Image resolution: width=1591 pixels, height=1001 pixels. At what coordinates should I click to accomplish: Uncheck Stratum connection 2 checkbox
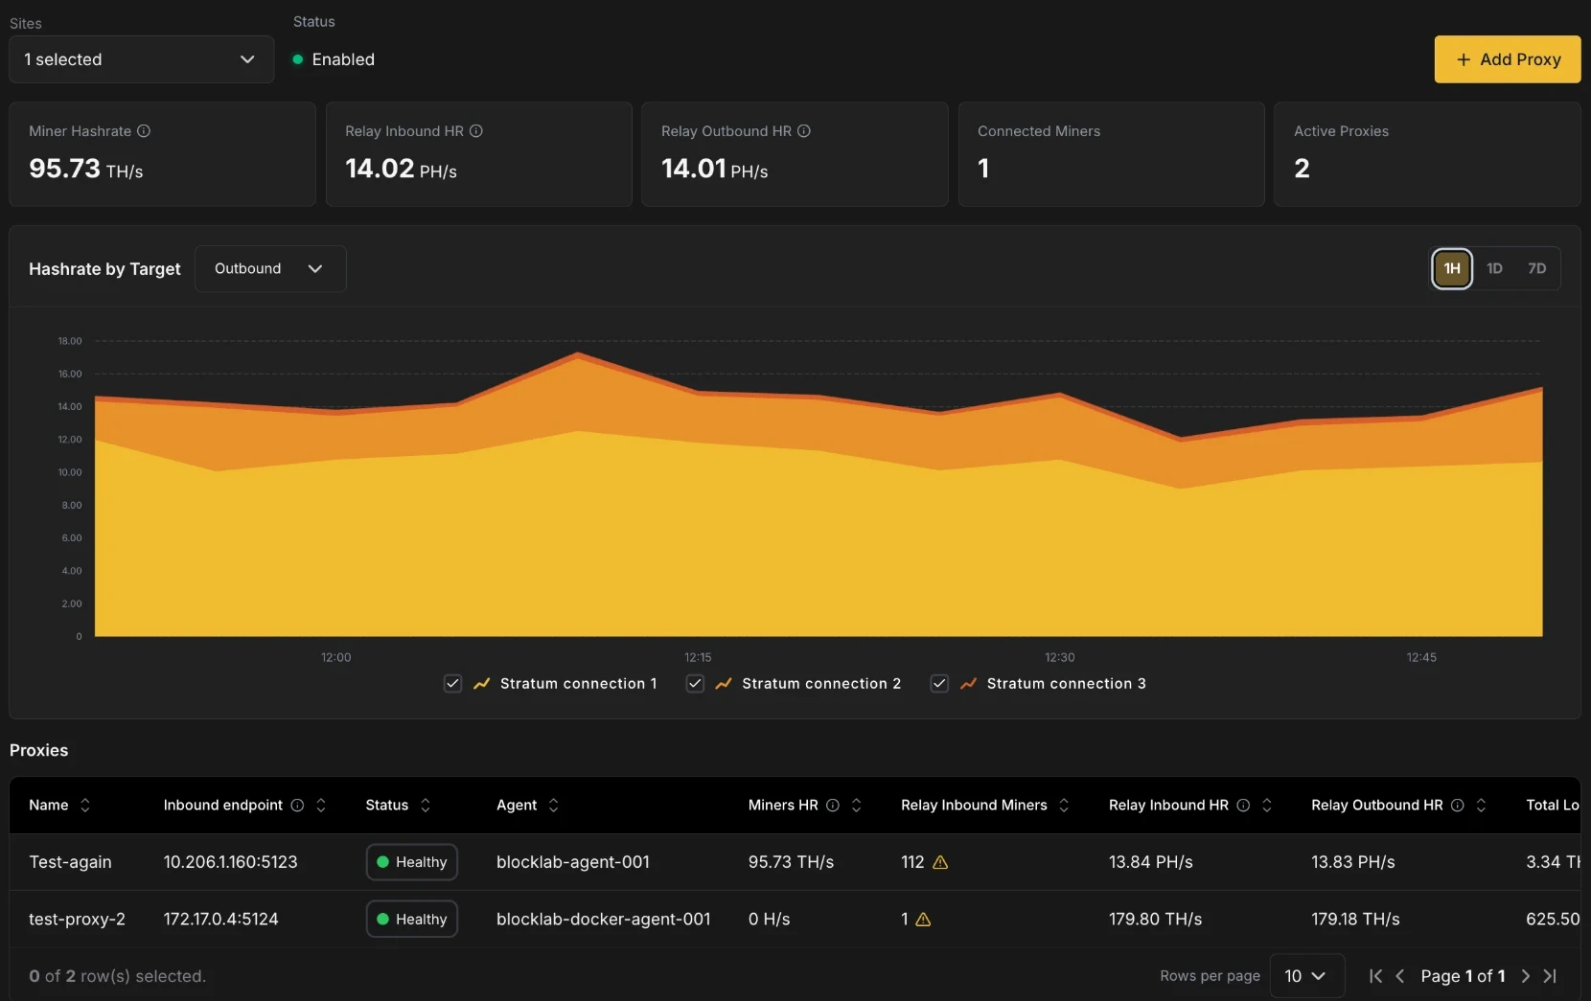coord(695,683)
